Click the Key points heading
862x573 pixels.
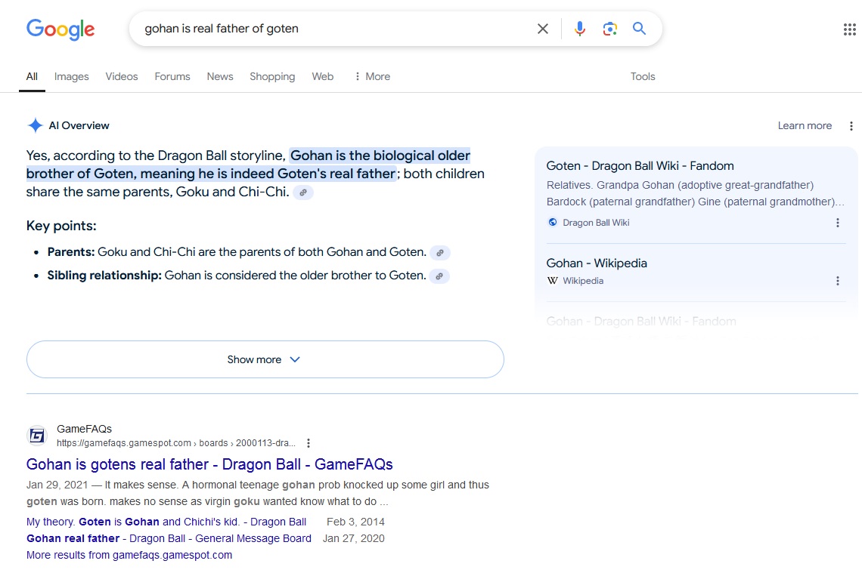point(61,226)
